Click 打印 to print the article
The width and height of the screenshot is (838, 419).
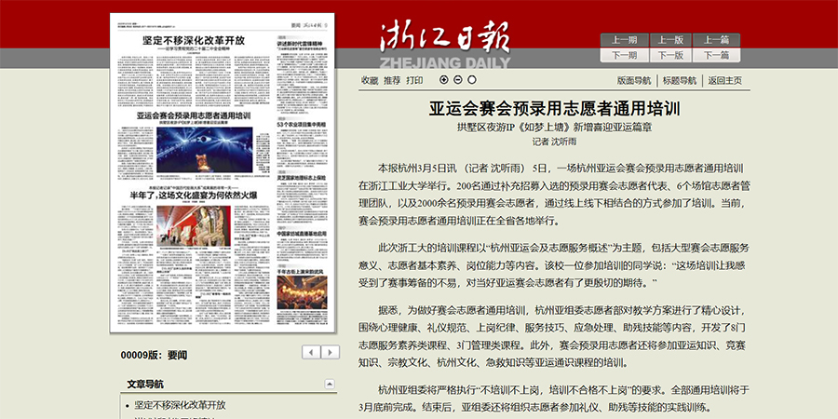pyautogui.click(x=414, y=81)
